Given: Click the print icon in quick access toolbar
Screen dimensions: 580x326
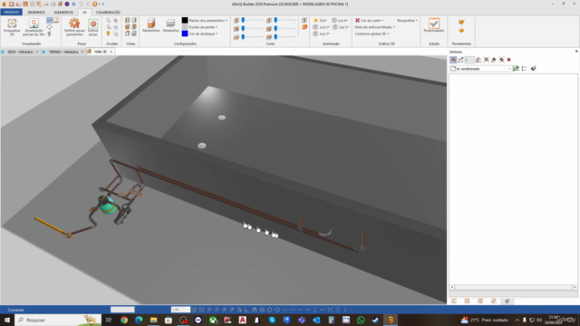Looking at the screenshot, I should (53, 4).
